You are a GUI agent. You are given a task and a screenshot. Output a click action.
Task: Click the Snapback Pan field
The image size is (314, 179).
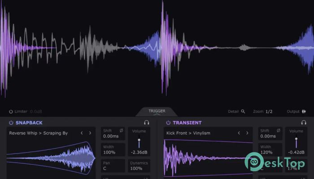tap(113, 166)
